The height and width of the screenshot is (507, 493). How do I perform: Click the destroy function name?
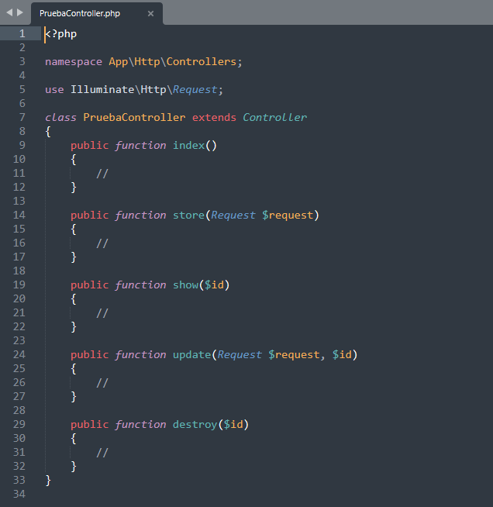pyautogui.click(x=195, y=424)
